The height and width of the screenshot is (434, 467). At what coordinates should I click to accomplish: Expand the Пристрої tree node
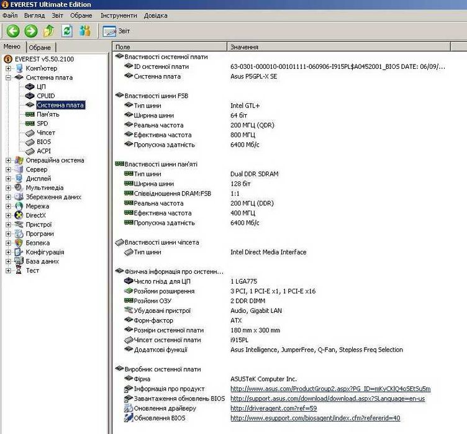(x=8, y=225)
